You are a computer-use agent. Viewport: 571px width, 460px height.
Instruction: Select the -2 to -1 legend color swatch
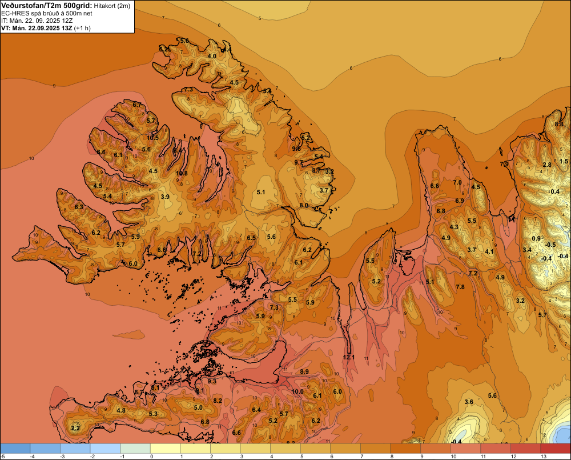105,449
